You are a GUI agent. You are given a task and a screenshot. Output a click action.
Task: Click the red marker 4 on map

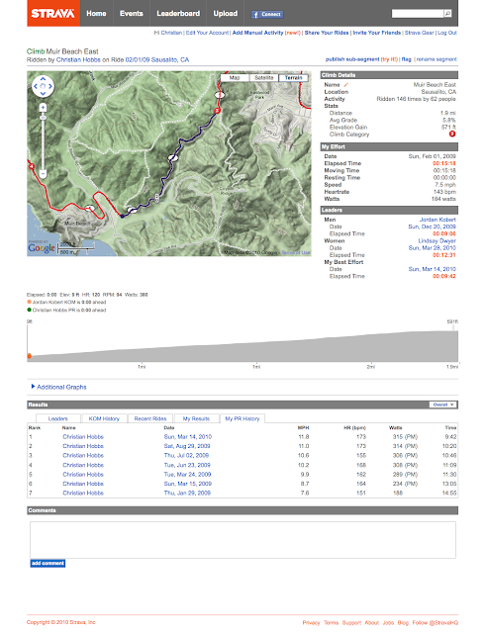point(31,166)
